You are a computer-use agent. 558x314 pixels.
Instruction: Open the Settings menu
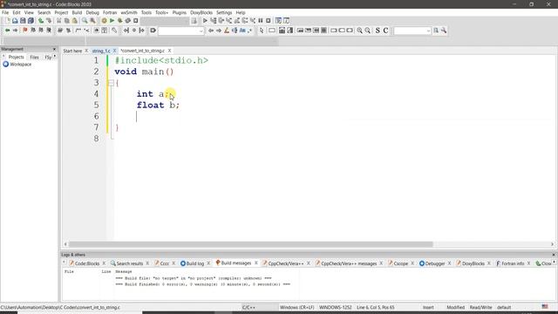click(224, 12)
